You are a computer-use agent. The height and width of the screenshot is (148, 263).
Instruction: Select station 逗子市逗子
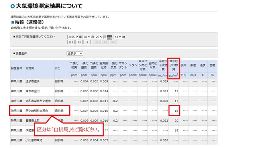click(33, 81)
